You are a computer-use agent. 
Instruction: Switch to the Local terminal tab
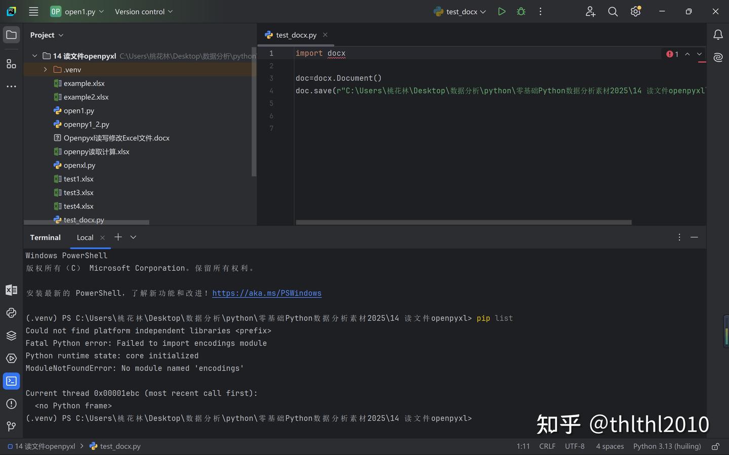tap(85, 237)
